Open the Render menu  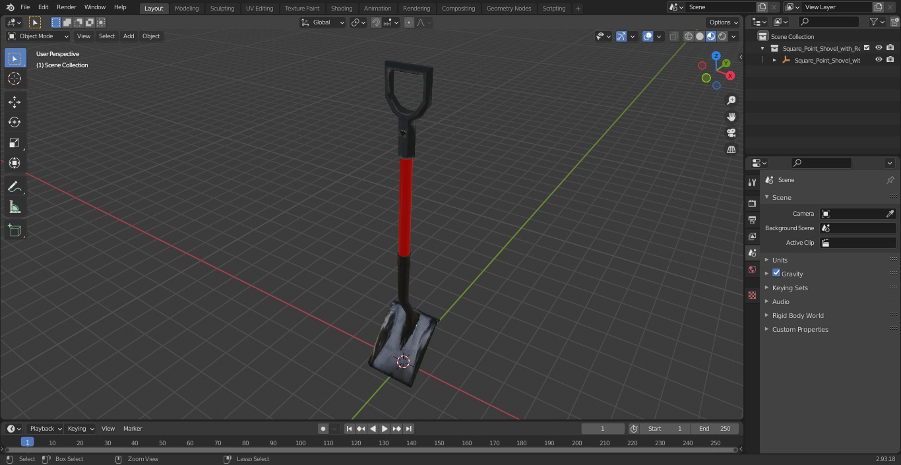pos(66,7)
